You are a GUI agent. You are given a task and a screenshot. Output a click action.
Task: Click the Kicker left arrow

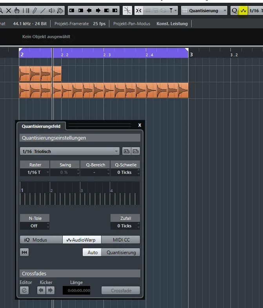point(41,290)
